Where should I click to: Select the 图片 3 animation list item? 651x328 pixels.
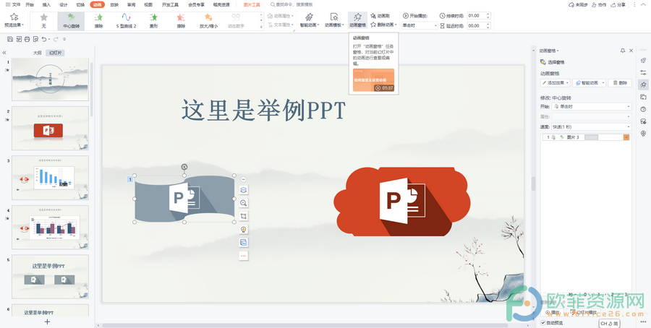(x=585, y=137)
